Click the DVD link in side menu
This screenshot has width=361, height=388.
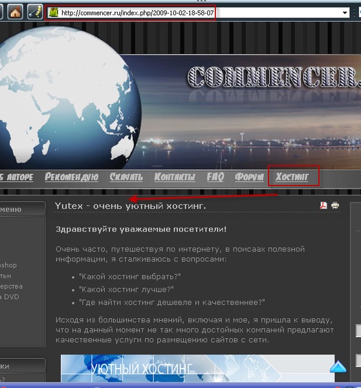[10, 297]
